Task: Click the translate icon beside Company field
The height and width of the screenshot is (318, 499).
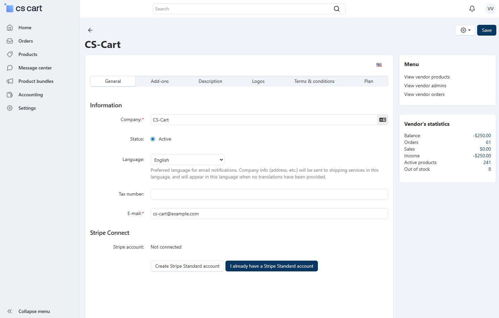Action: (383, 120)
